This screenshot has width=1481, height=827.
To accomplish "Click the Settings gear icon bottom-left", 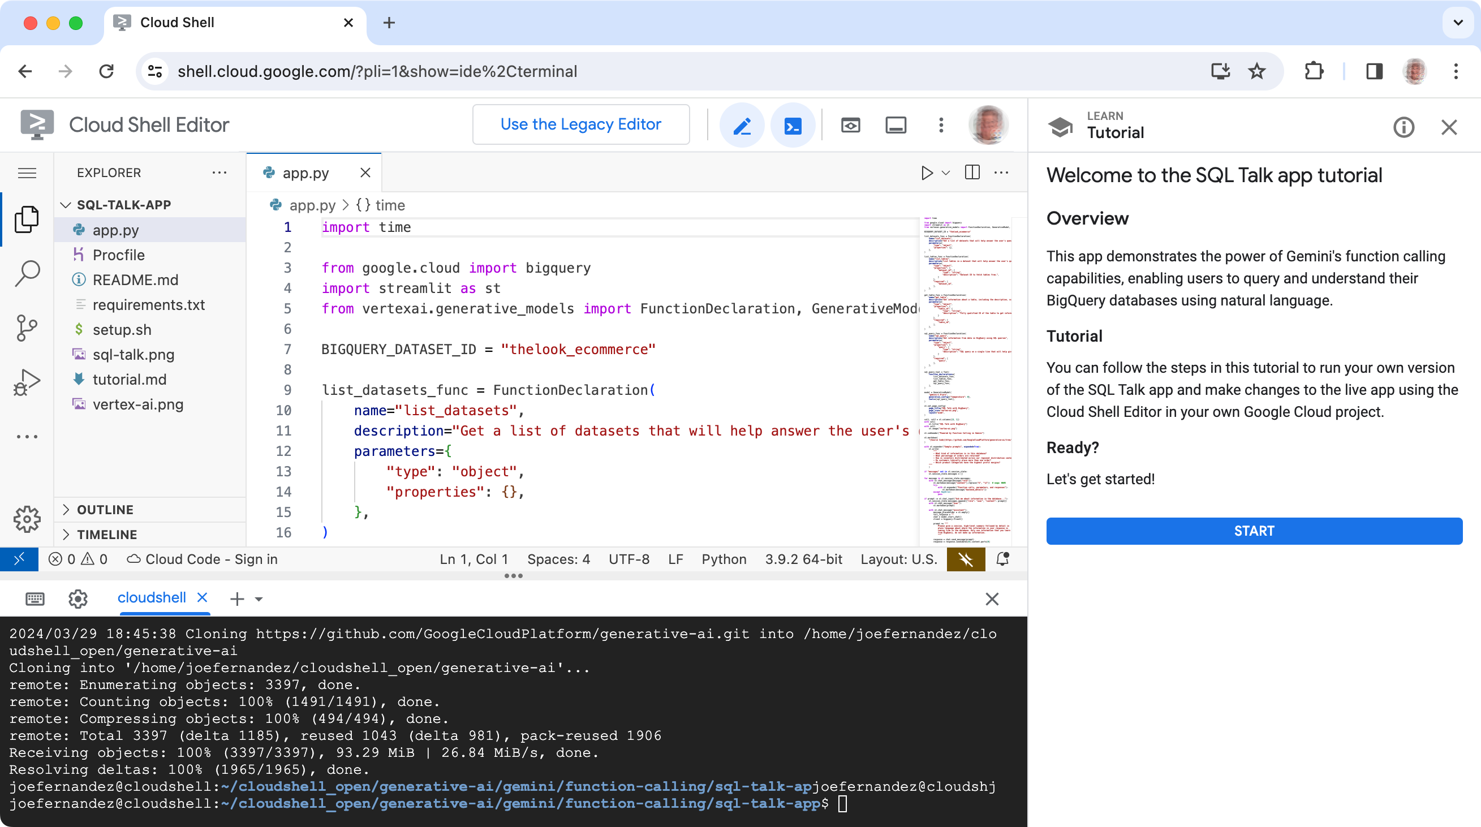I will 28,519.
